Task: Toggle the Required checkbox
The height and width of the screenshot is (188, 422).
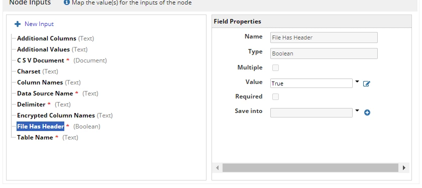Action: pos(275,96)
